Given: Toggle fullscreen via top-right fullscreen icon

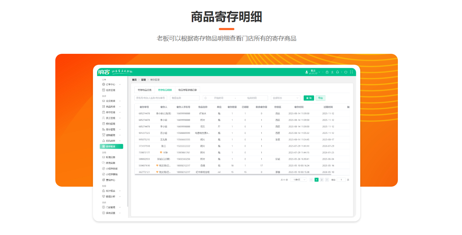Looking at the screenshot, I should 351,72.
